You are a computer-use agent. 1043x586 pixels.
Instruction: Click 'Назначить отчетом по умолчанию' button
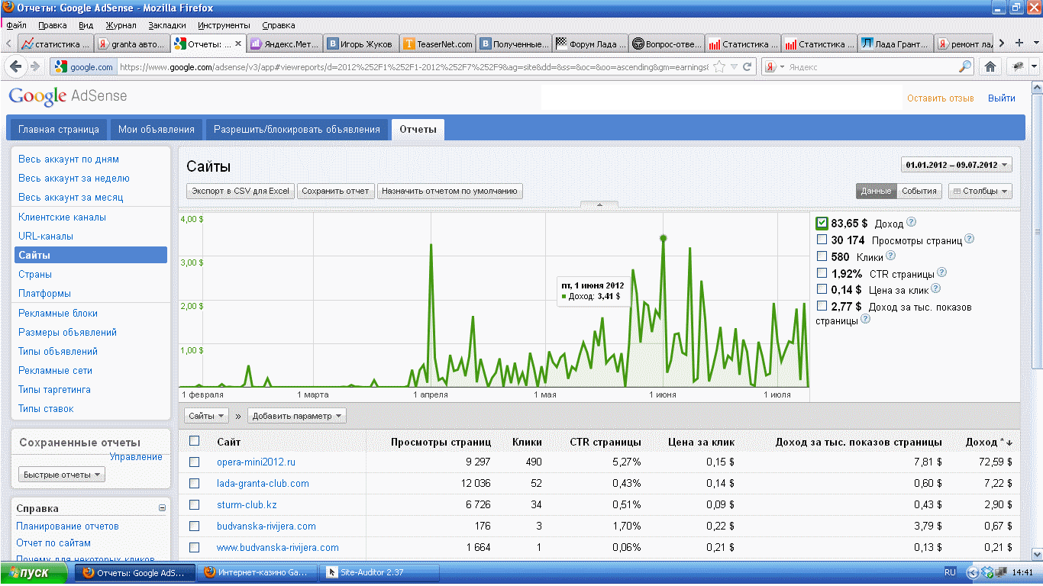click(x=450, y=191)
